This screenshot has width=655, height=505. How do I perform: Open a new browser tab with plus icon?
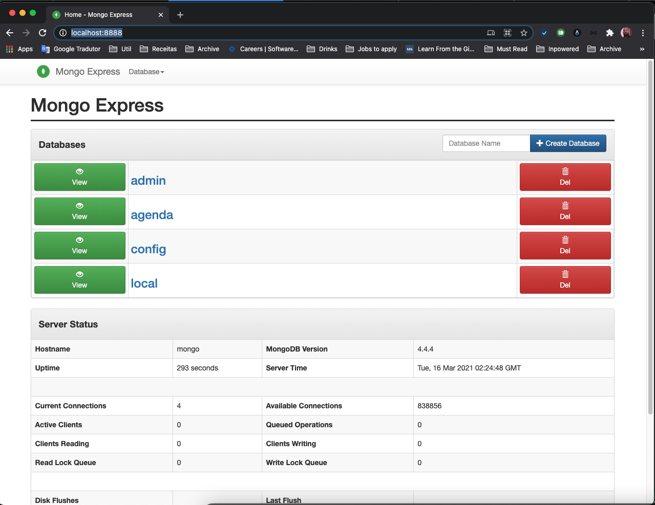tap(180, 15)
